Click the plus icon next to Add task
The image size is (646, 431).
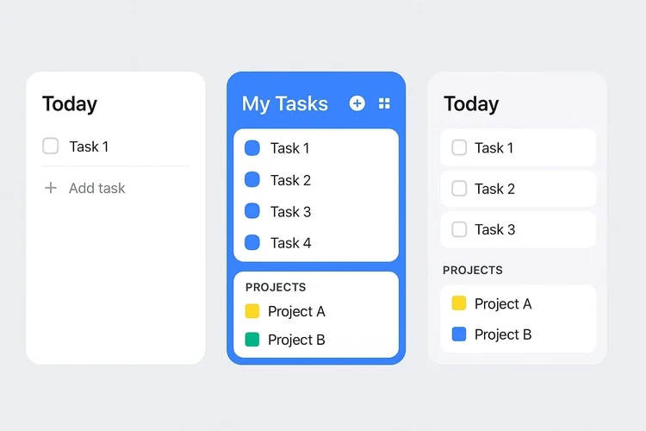(51, 188)
